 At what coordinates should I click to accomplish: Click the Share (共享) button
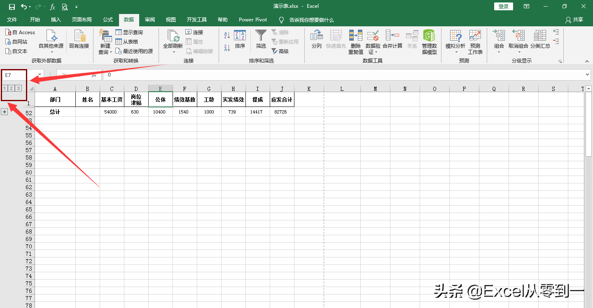click(574, 20)
